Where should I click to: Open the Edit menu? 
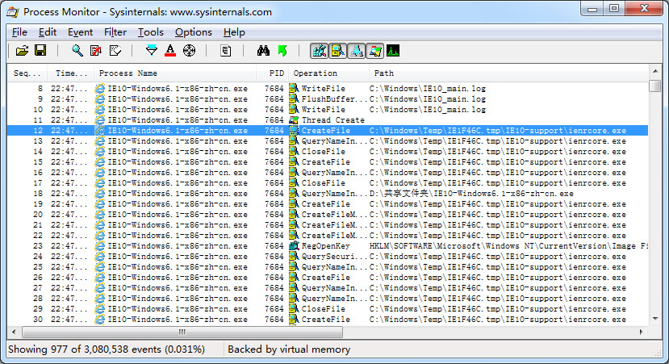(48, 32)
